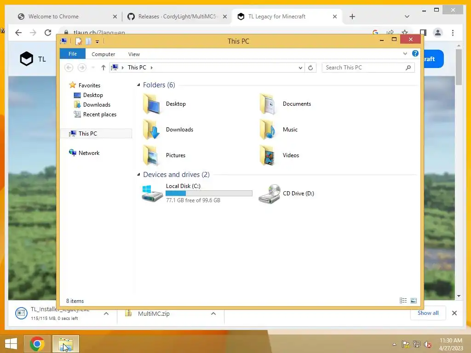Image resolution: width=471 pixels, height=353 pixels.
Task: Open the Music folder icon
Action: 268,130
